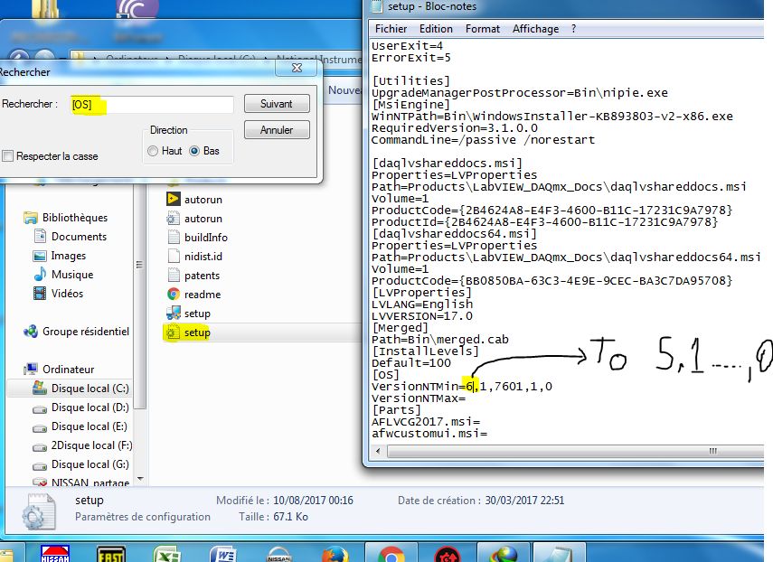The width and height of the screenshot is (773, 562).
Task: Close the Rechercher dialog
Action: point(297,68)
